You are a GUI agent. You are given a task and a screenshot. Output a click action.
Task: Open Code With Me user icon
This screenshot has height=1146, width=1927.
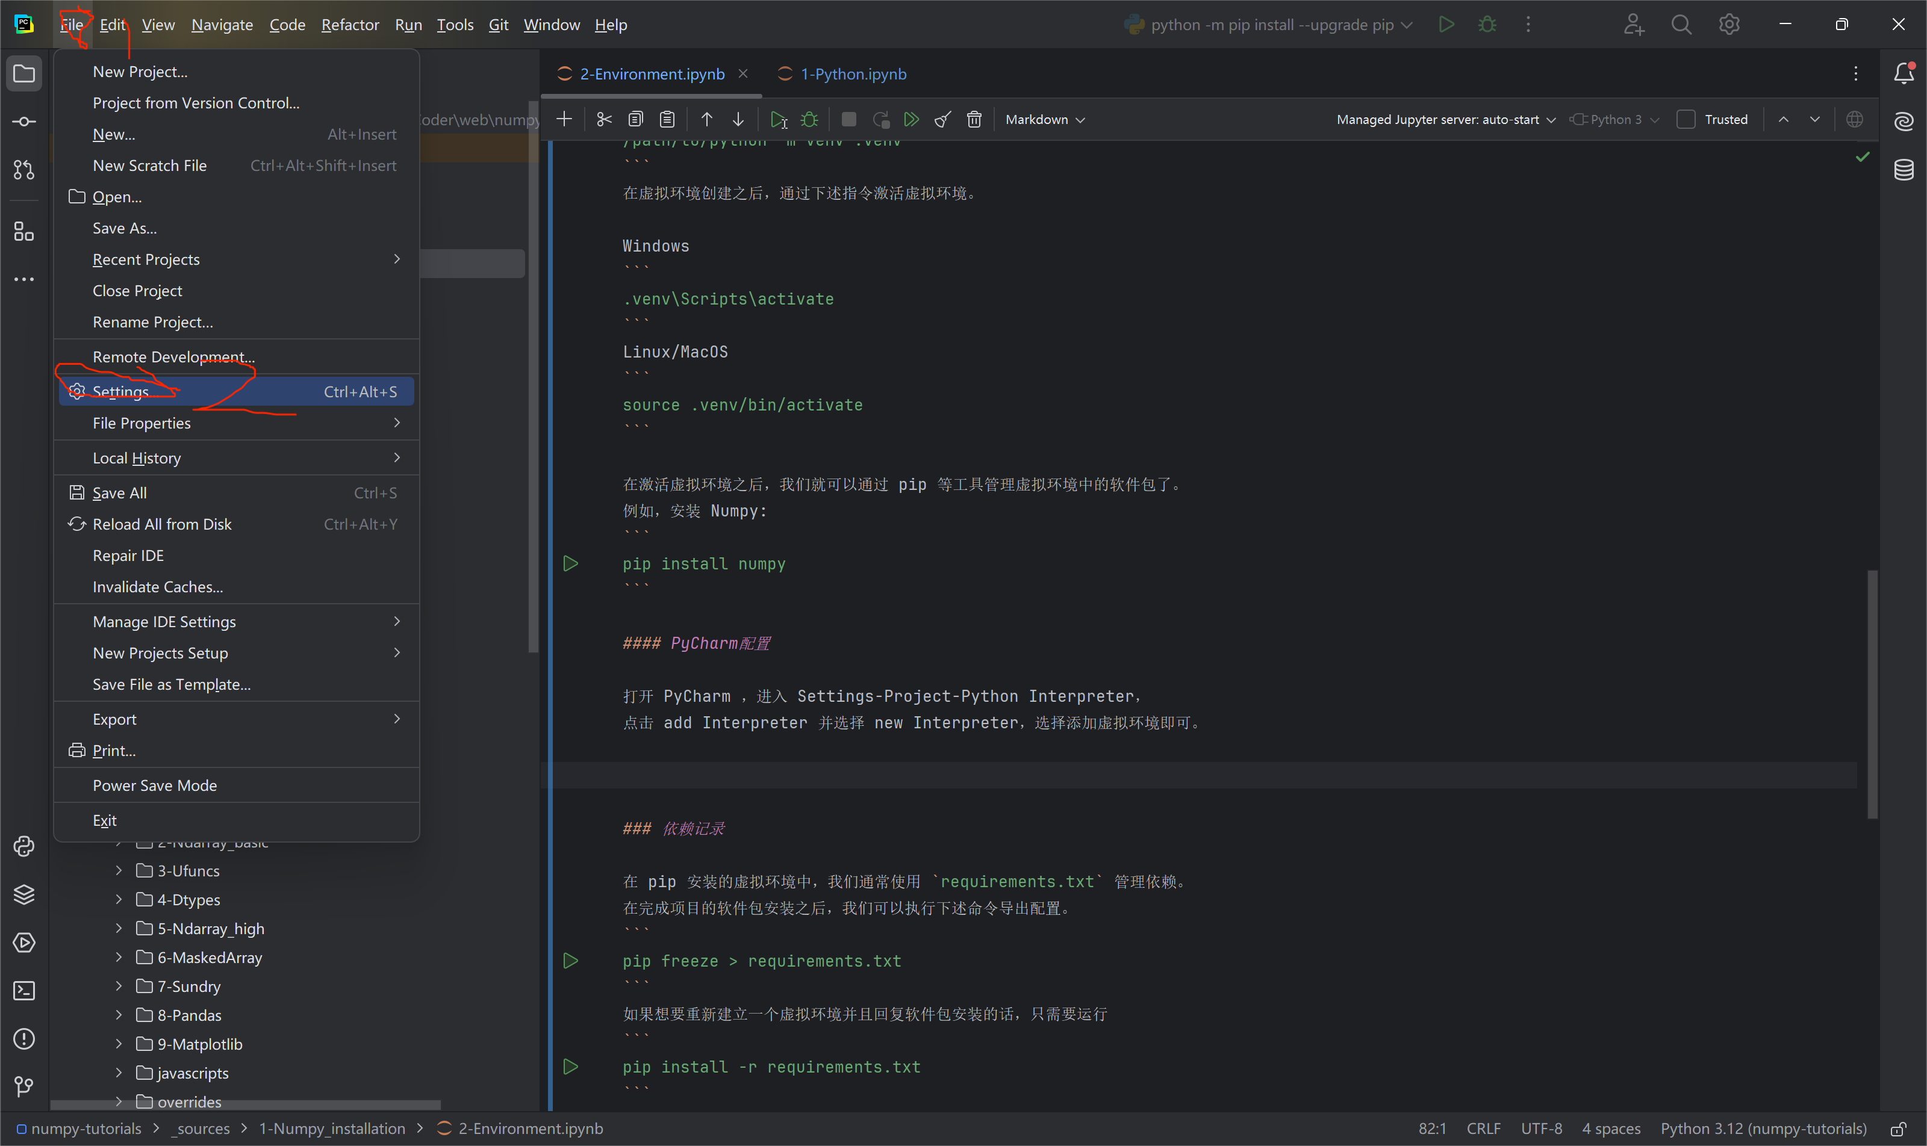click(x=1633, y=25)
